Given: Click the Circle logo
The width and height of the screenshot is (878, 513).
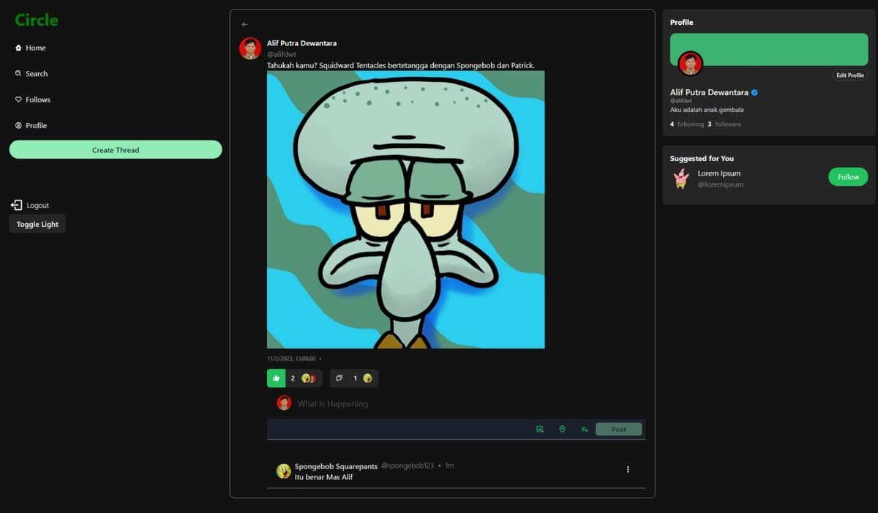Looking at the screenshot, I should pos(37,20).
